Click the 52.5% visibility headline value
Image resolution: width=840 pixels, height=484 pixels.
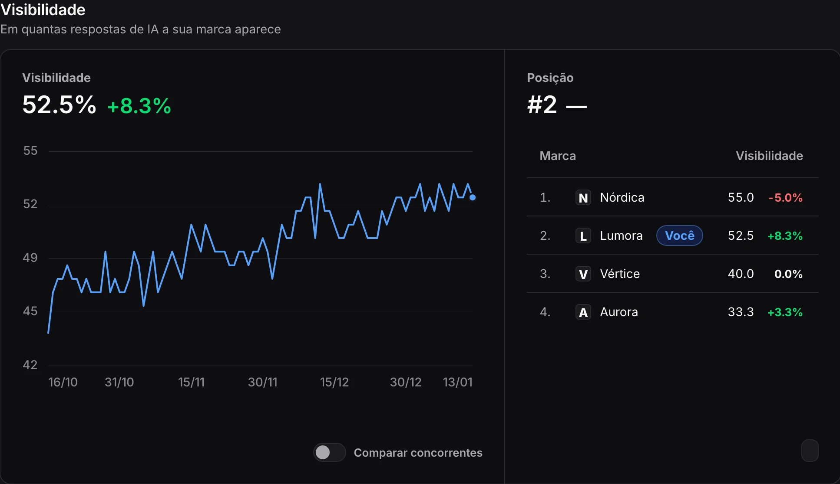coord(59,105)
